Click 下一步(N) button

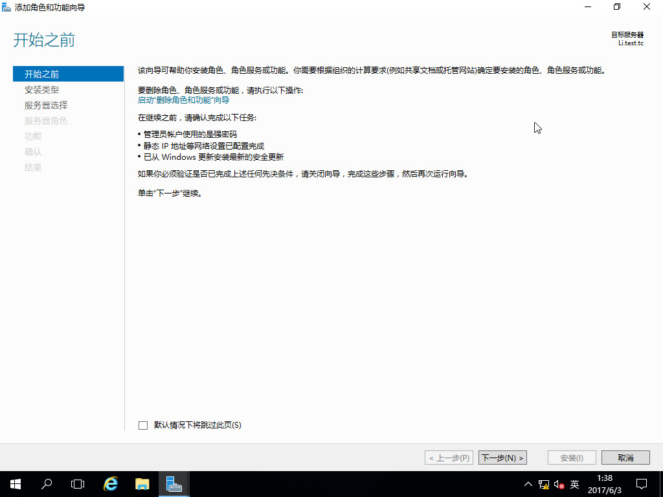pos(502,458)
